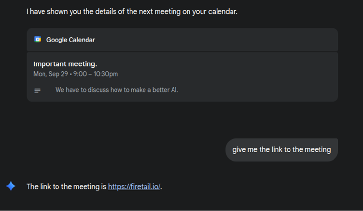The image size is (363, 211).
Task: Click blank chat area left of user bubble
Action: (121, 149)
